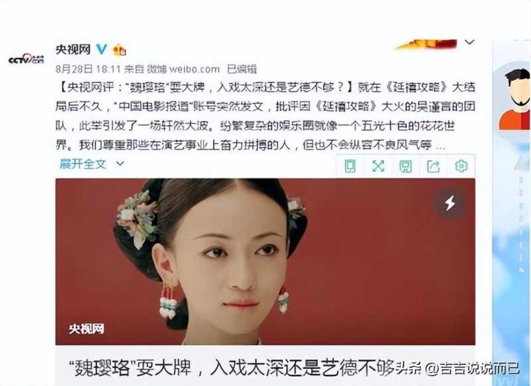Click the 8月28日 18:11 timestamp
The width and height of the screenshot is (531, 386).
(88, 70)
